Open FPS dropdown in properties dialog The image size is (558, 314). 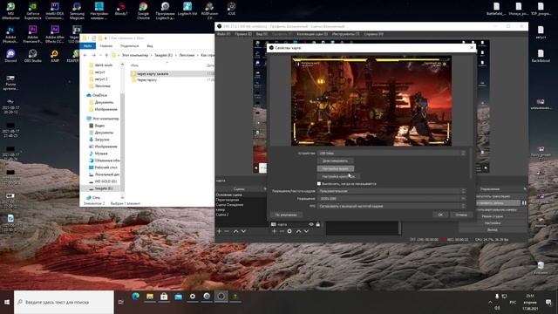click(x=391, y=206)
